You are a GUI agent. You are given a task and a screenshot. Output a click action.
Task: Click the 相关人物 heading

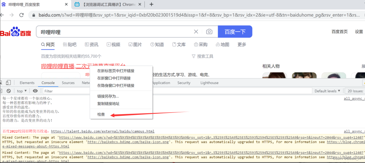click(x=271, y=66)
